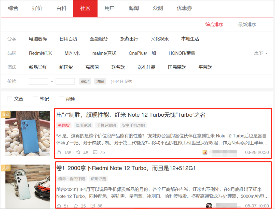Screen dimensions: 275x209
Task: Go to the 用户 tab
Action: point(109,8)
